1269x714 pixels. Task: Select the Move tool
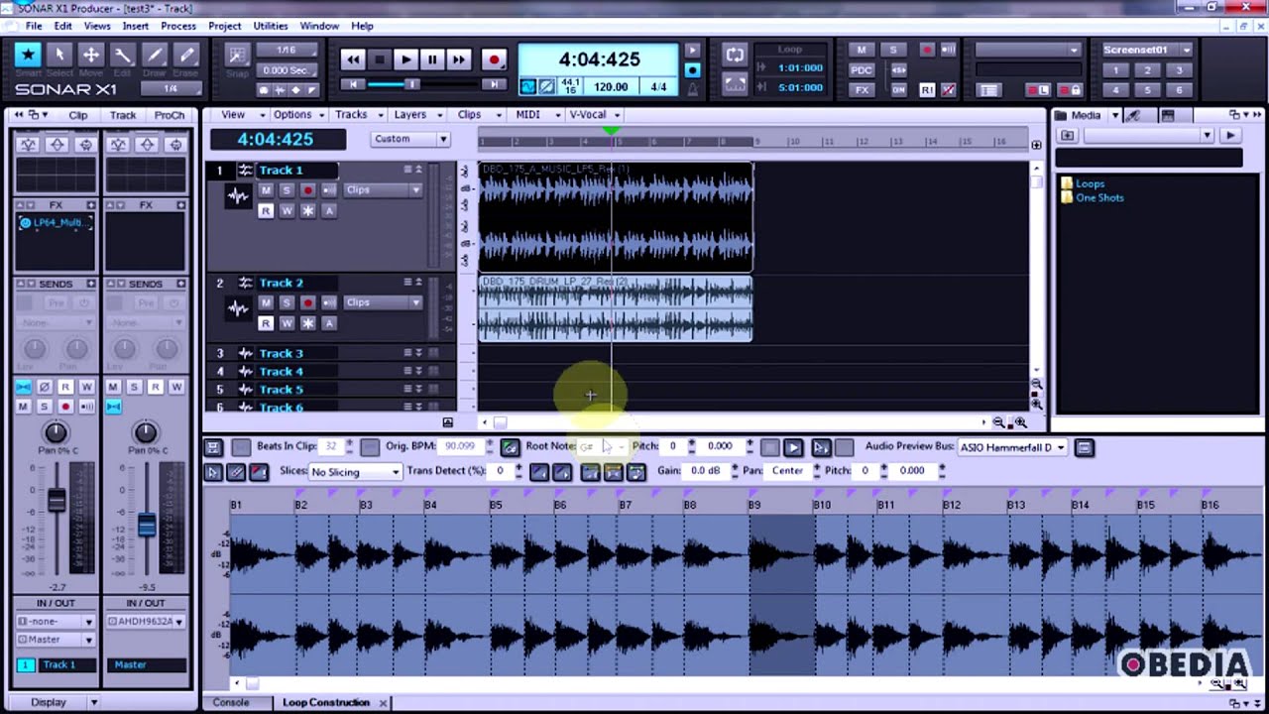click(92, 57)
